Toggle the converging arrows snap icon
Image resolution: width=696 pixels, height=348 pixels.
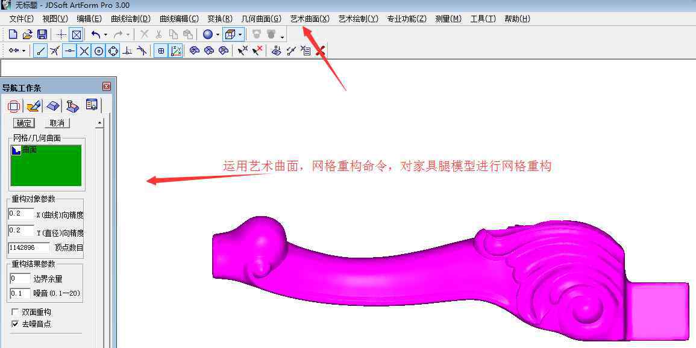(x=55, y=51)
